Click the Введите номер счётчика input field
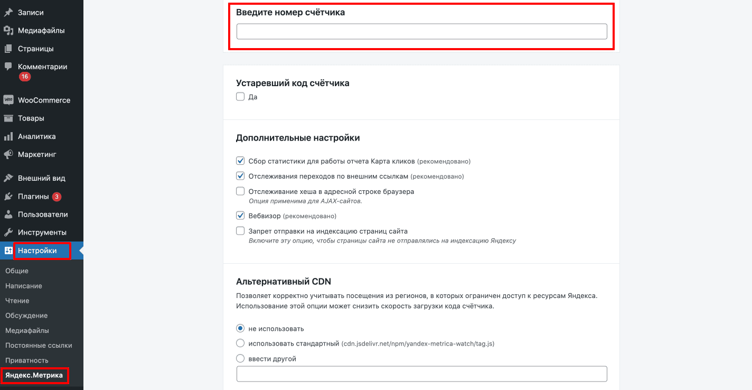This screenshot has width=752, height=390. 421,32
